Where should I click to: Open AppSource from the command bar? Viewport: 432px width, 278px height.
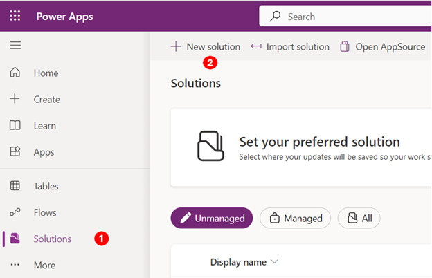pos(382,46)
